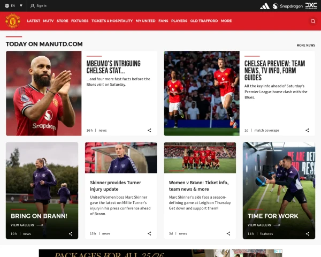Share the Mbeumo Chelsea stat article
Image resolution: width=321 pixels, height=257 pixels.
tap(149, 130)
